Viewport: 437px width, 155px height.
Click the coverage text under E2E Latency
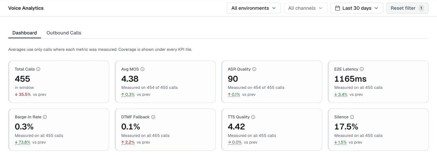(358, 87)
